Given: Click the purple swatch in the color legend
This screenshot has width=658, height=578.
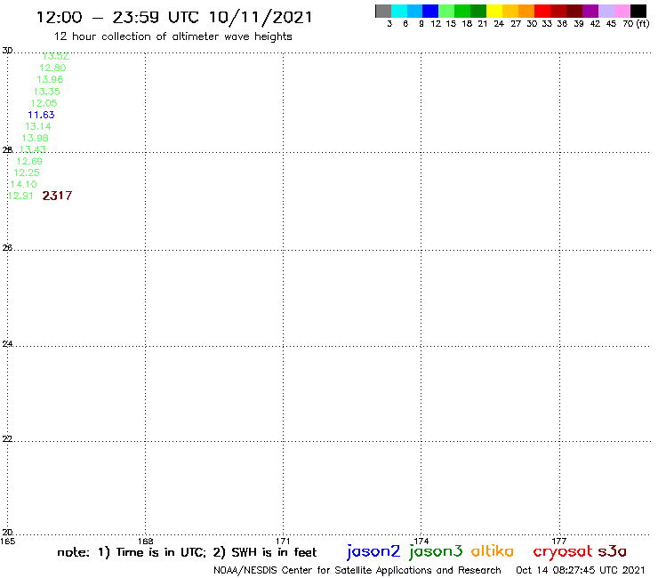Looking at the screenshot, I should 590,11.
